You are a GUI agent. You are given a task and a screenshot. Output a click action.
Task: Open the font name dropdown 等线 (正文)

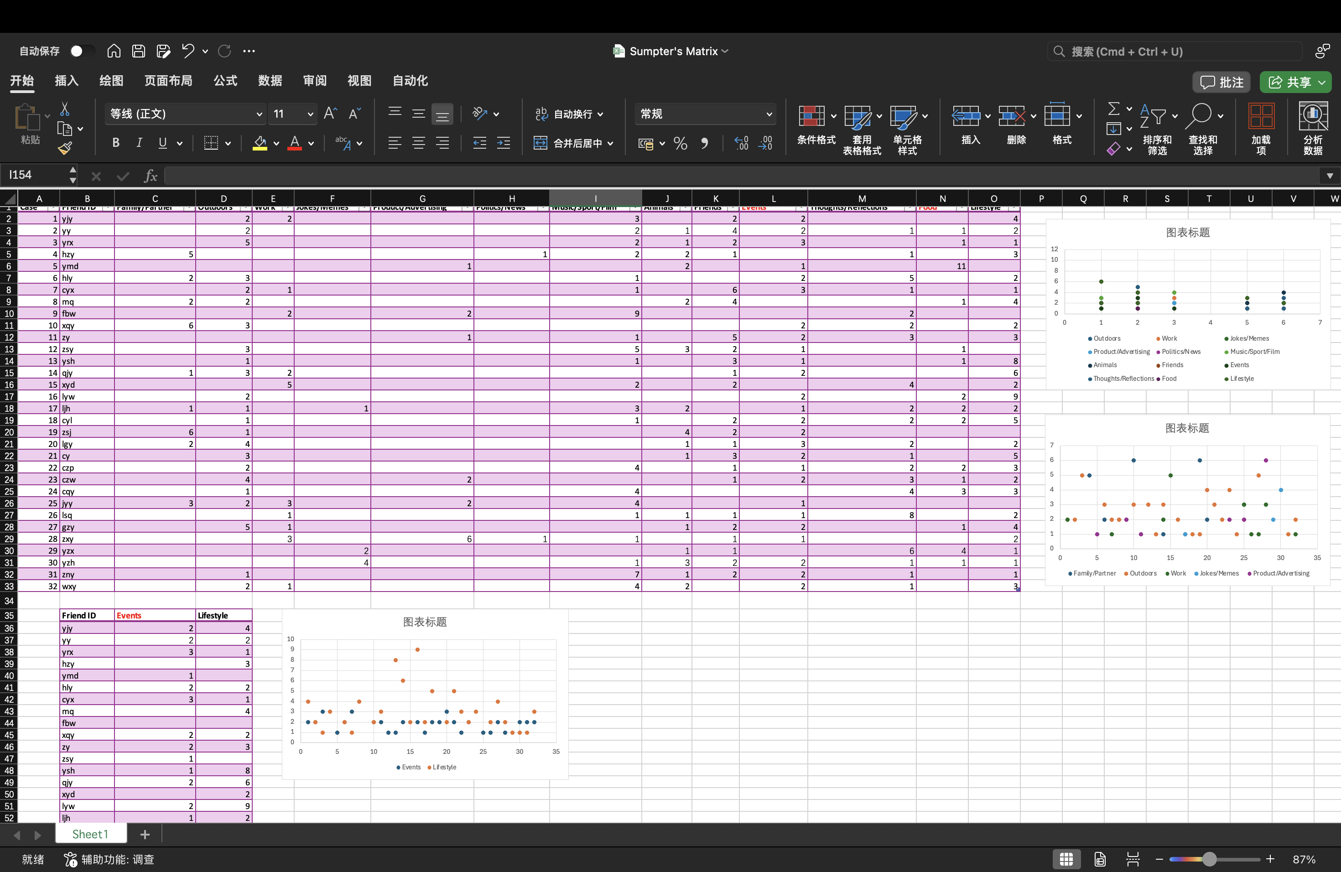click(x=259, y=114)
